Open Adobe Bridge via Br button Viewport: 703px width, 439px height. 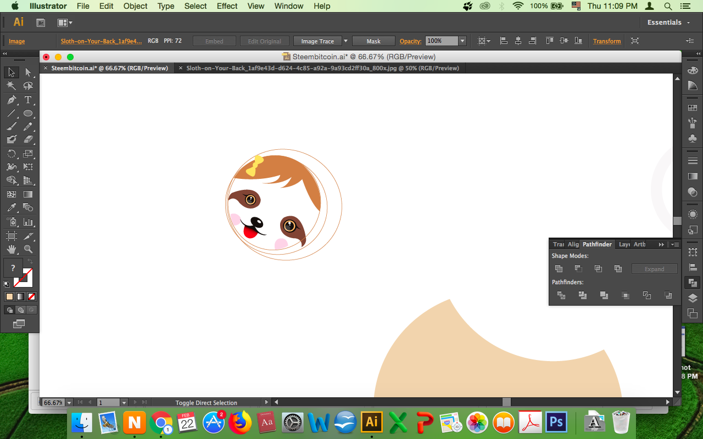click(41, 22)
